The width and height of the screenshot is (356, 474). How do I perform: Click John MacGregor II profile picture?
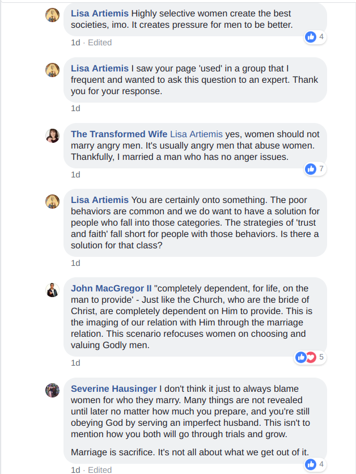53,290
